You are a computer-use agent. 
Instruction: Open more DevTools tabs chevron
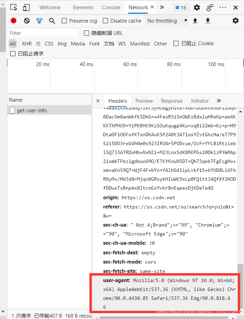tap(162, 7)
